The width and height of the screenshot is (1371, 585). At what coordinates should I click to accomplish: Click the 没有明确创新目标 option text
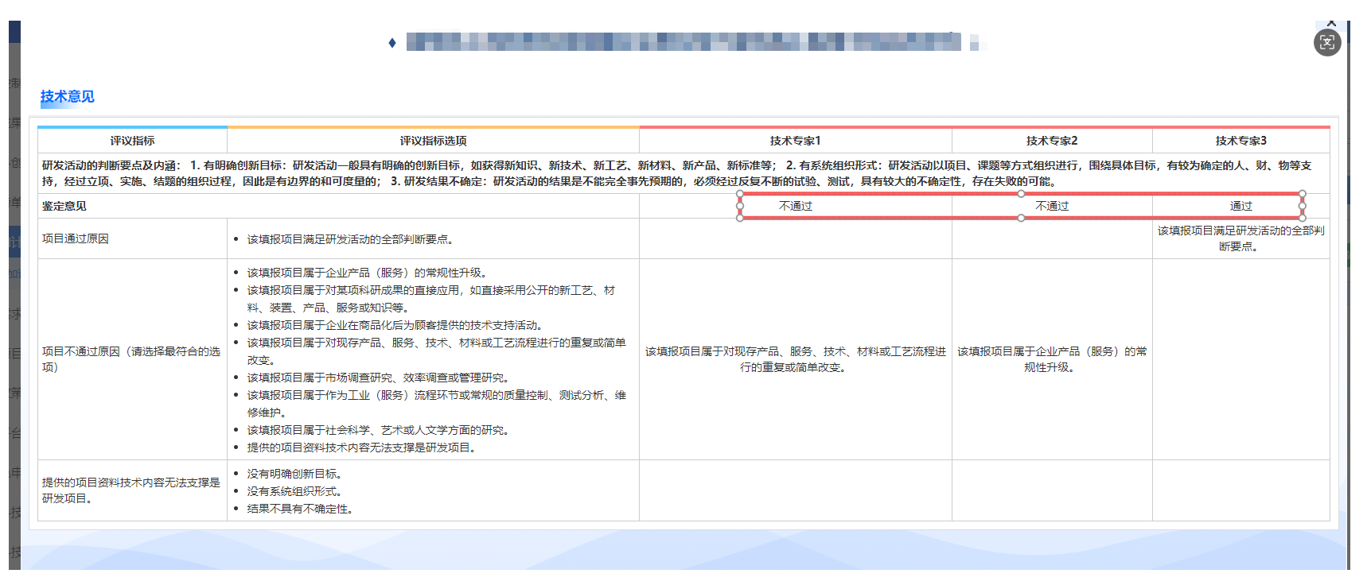pyautogui.click(x=294, y=474)
